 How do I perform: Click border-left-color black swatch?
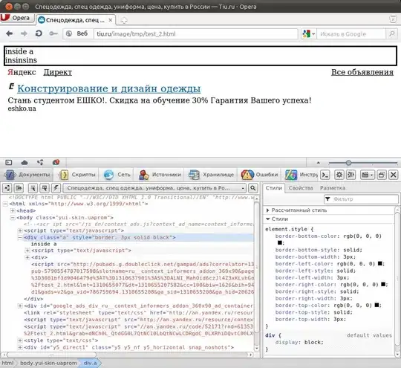coord(379,264)
